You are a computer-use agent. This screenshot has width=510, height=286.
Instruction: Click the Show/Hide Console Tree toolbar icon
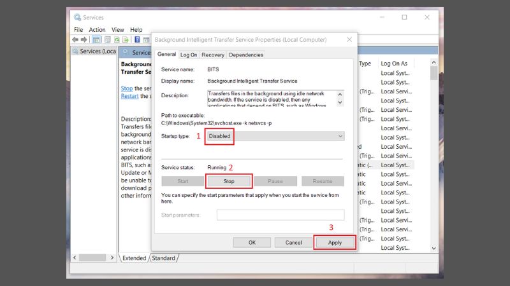(x=96, y=39)
